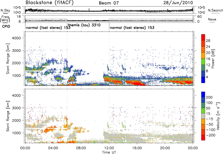
Task: Click the "Time UT" axis title
Action: click(109, 152)
